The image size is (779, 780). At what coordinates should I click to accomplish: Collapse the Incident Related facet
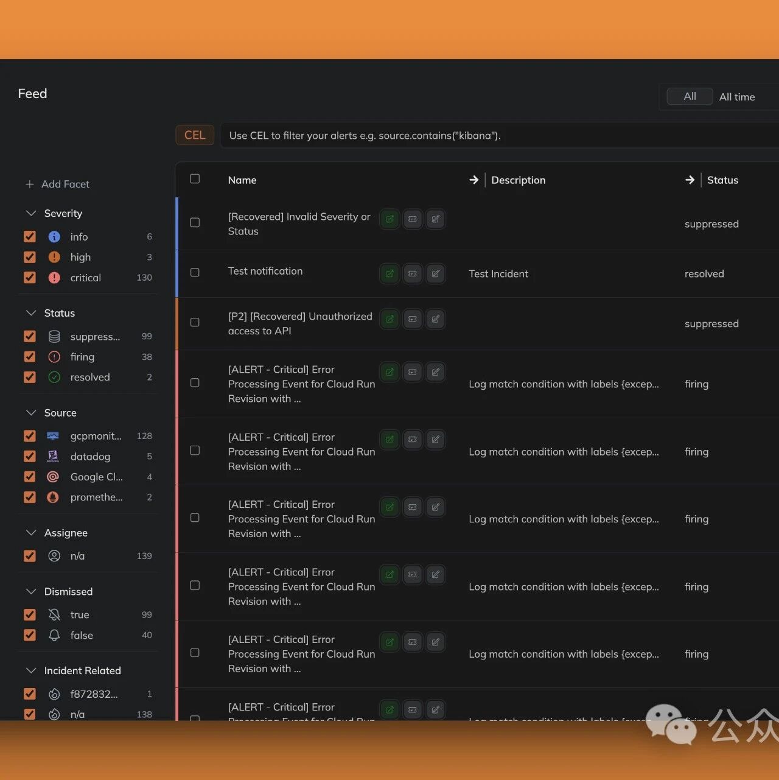click(31, 670)
